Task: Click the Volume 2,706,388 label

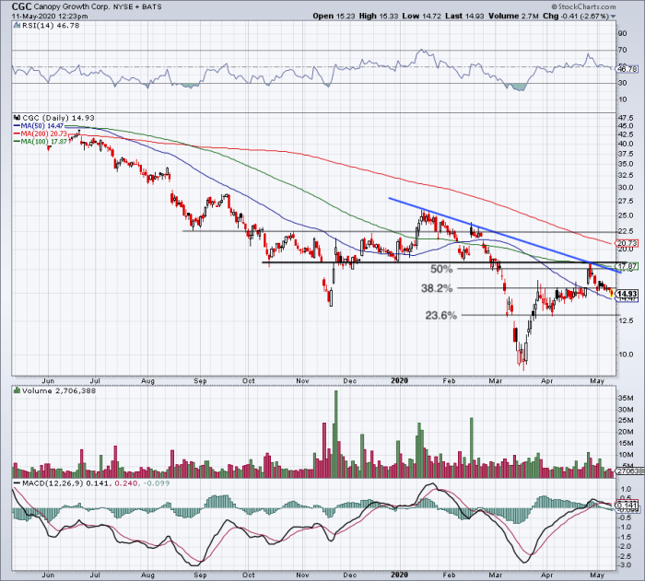Action: (x=59, y=390)
